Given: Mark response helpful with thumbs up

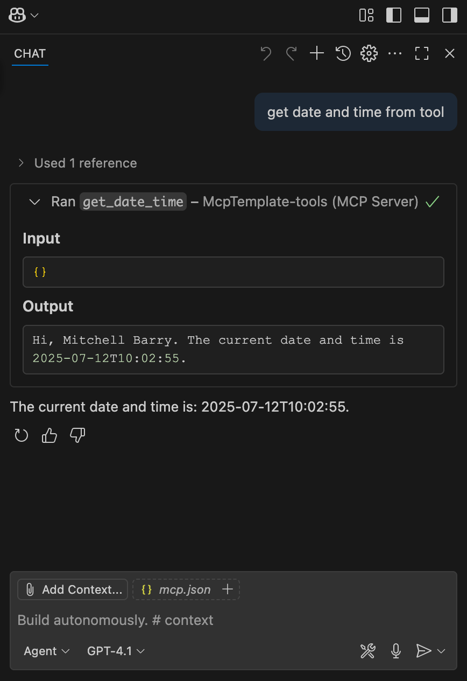Looking at the screenshot, I should pyautogui.click(x=49, y=435).
